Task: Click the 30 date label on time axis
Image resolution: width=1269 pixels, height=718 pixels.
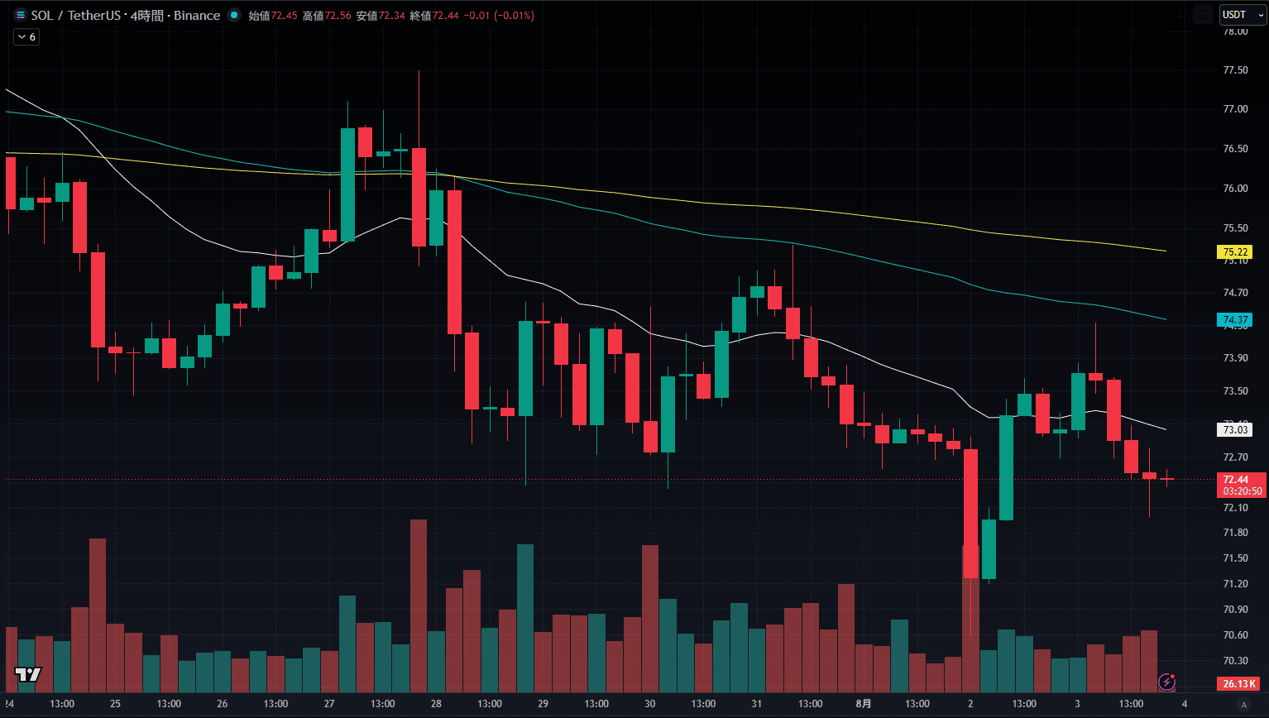Action: coord(650,704)
